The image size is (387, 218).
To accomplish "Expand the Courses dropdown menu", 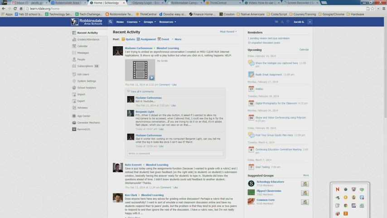I will (133, 22).
